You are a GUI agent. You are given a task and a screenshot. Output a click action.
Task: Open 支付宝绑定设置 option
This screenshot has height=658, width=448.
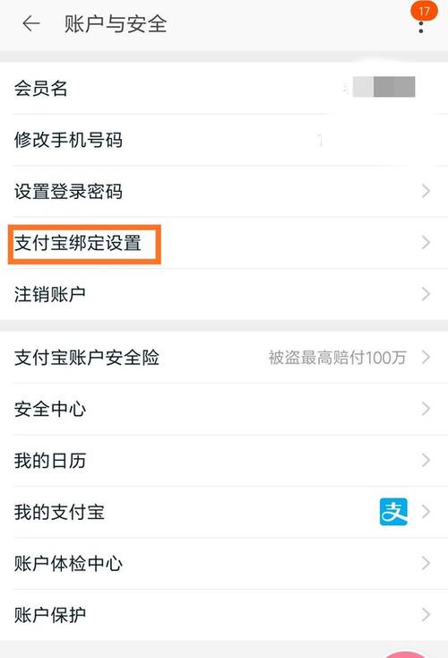click(224, 243)
